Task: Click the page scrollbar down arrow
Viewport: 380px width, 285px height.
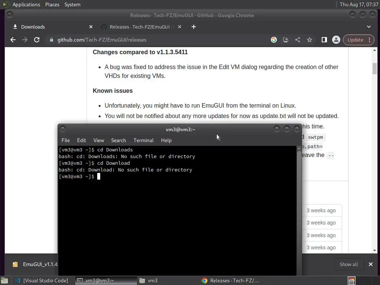Action: tap(375, 250)
